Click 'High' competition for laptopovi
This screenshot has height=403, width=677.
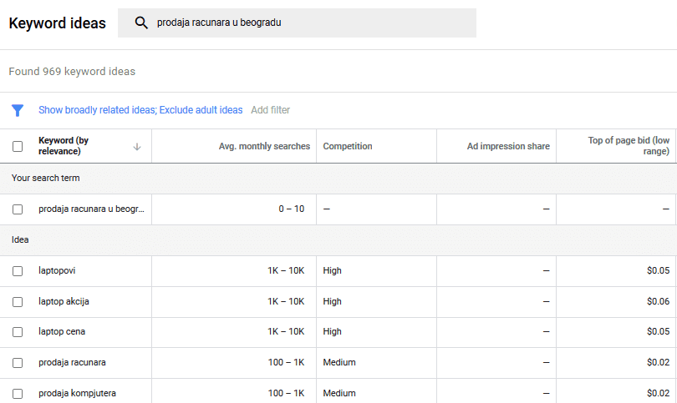point(332,270)
